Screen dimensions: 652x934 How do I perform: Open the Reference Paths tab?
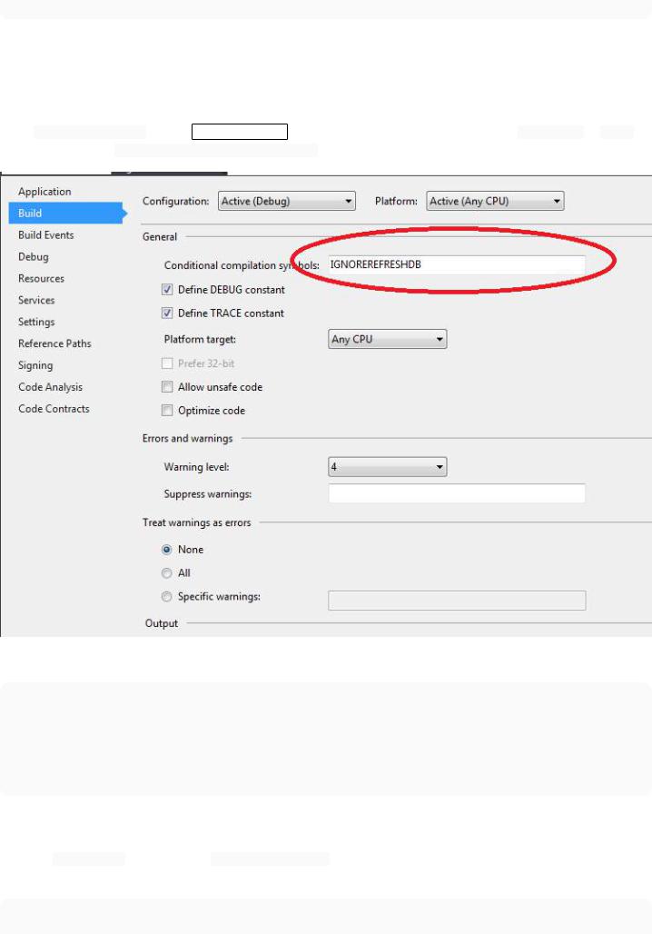[54, 343]
